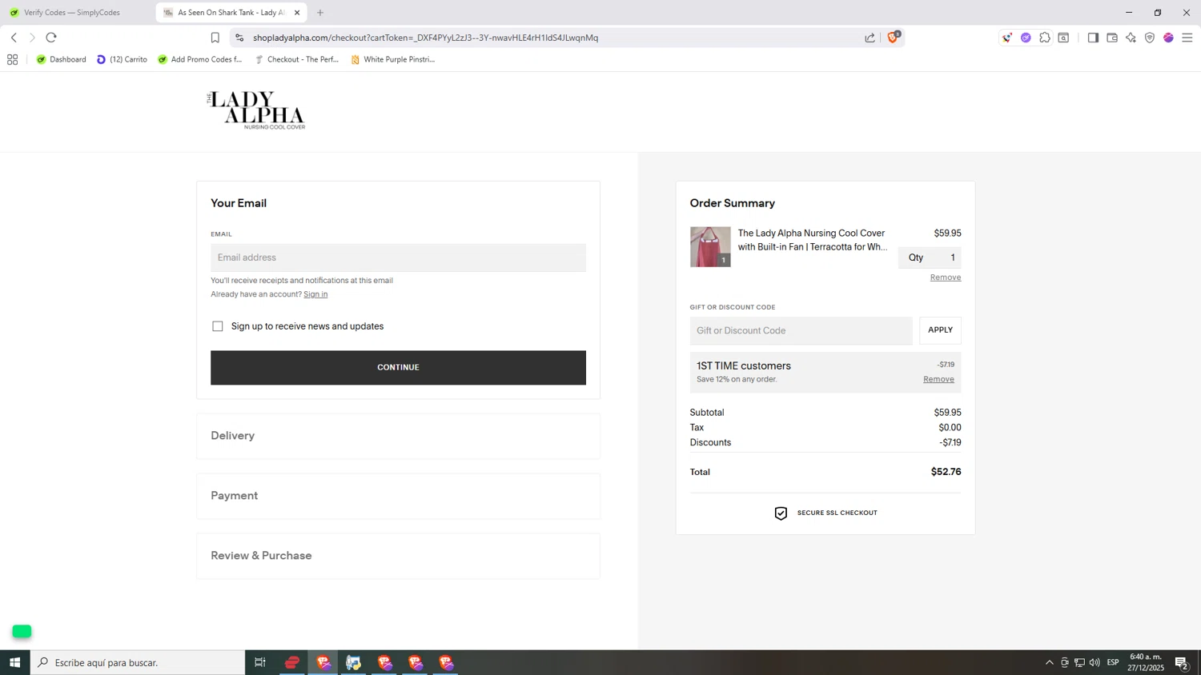
Task: Click the address bar URL
Action: pos(425,38)
